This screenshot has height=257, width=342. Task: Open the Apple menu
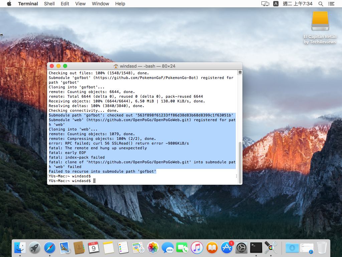[9, 4]
